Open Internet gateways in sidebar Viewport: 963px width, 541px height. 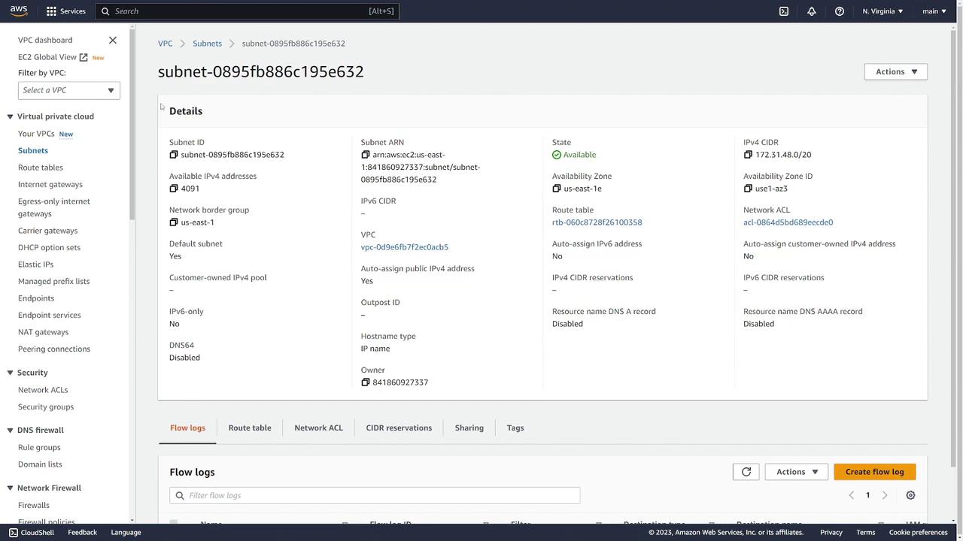50,184
